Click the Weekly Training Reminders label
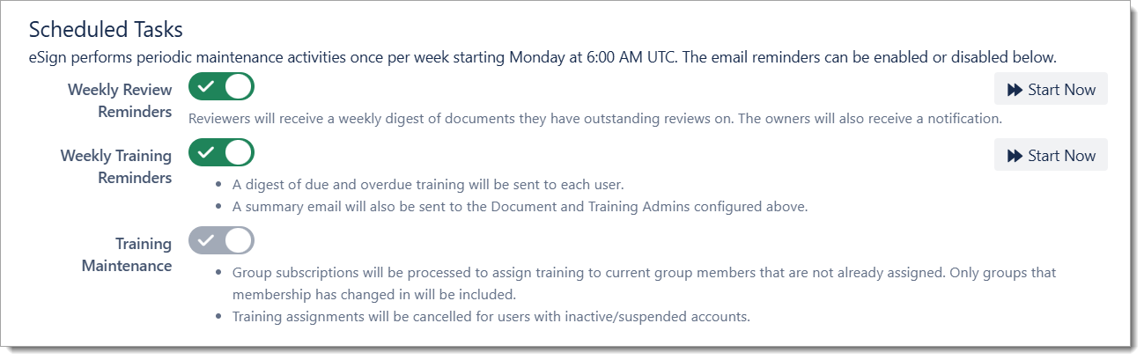 (116, 166)
